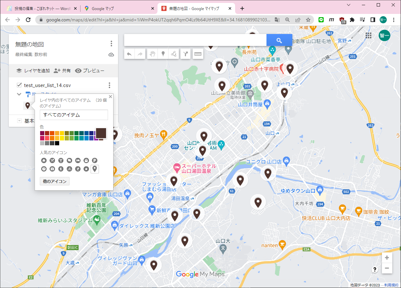Viewport: 401px width, 288px height.
Task: Click the Add directions tool icon
Action: coord(185,54)
